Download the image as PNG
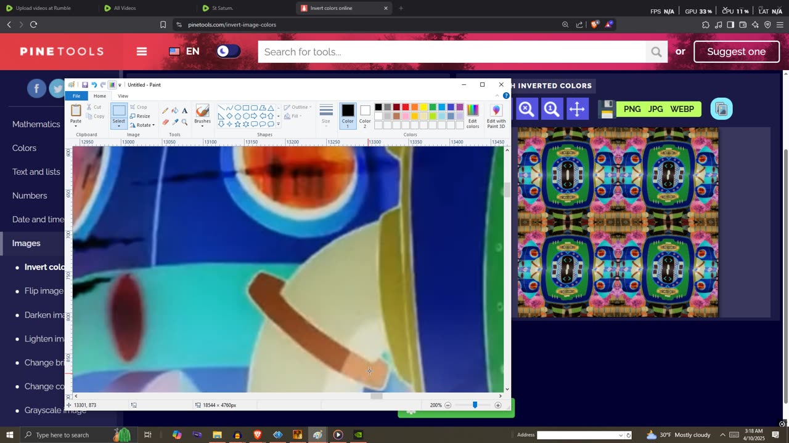Screen dimensions: 789x443 coord(632,109)
